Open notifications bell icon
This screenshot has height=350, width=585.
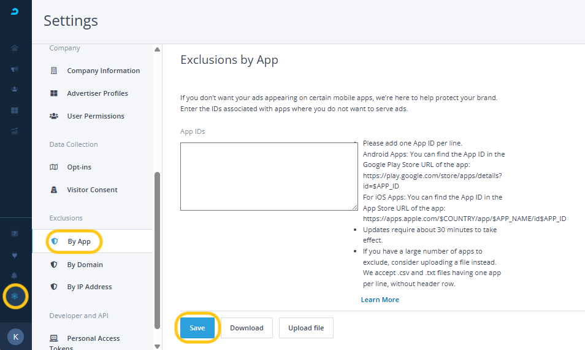15,275
